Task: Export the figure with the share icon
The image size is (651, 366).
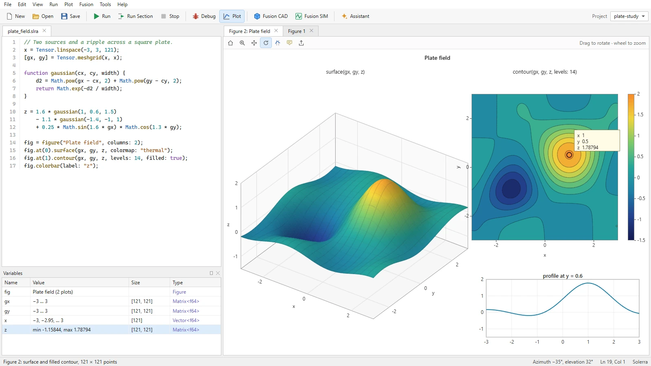Action: pyautogui.click(x=301, y=43)
